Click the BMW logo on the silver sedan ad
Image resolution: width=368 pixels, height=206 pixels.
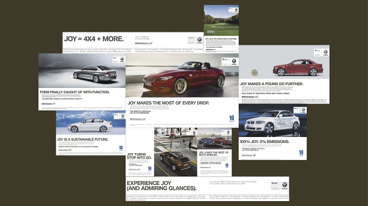pyautogui.click(x=122, y=59)
